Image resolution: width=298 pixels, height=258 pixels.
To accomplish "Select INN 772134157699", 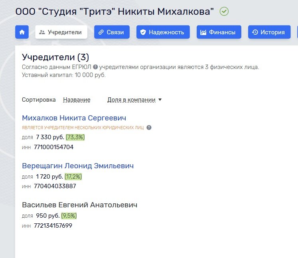I will 53,226.
